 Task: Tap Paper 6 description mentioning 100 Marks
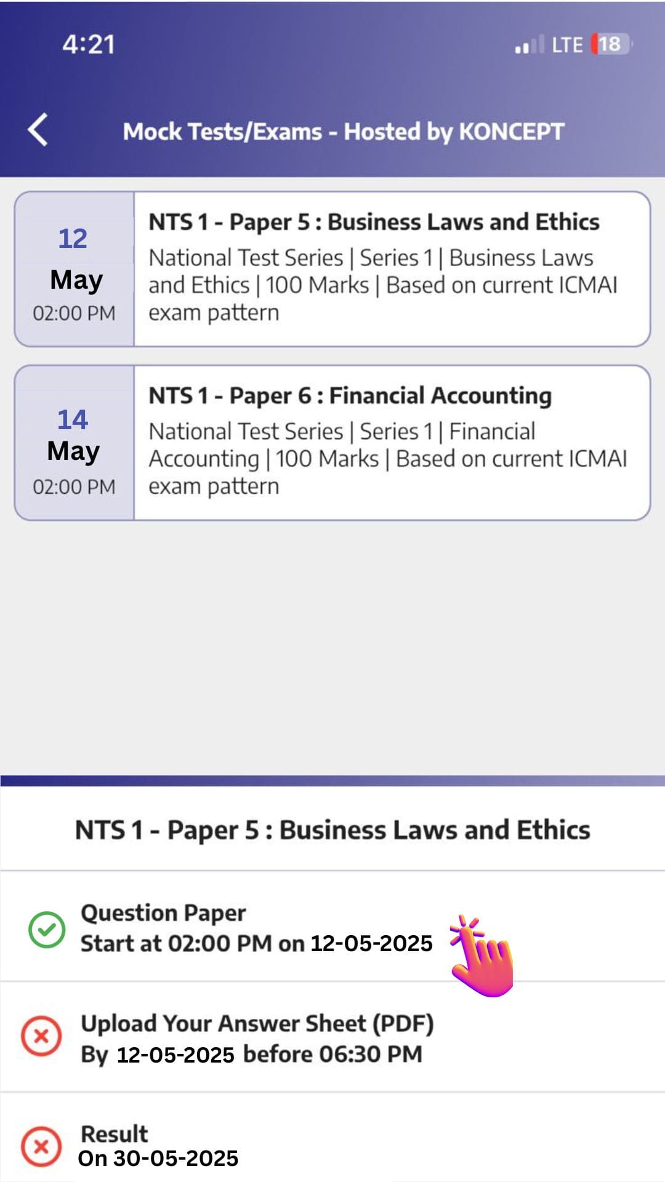(387, 459)
